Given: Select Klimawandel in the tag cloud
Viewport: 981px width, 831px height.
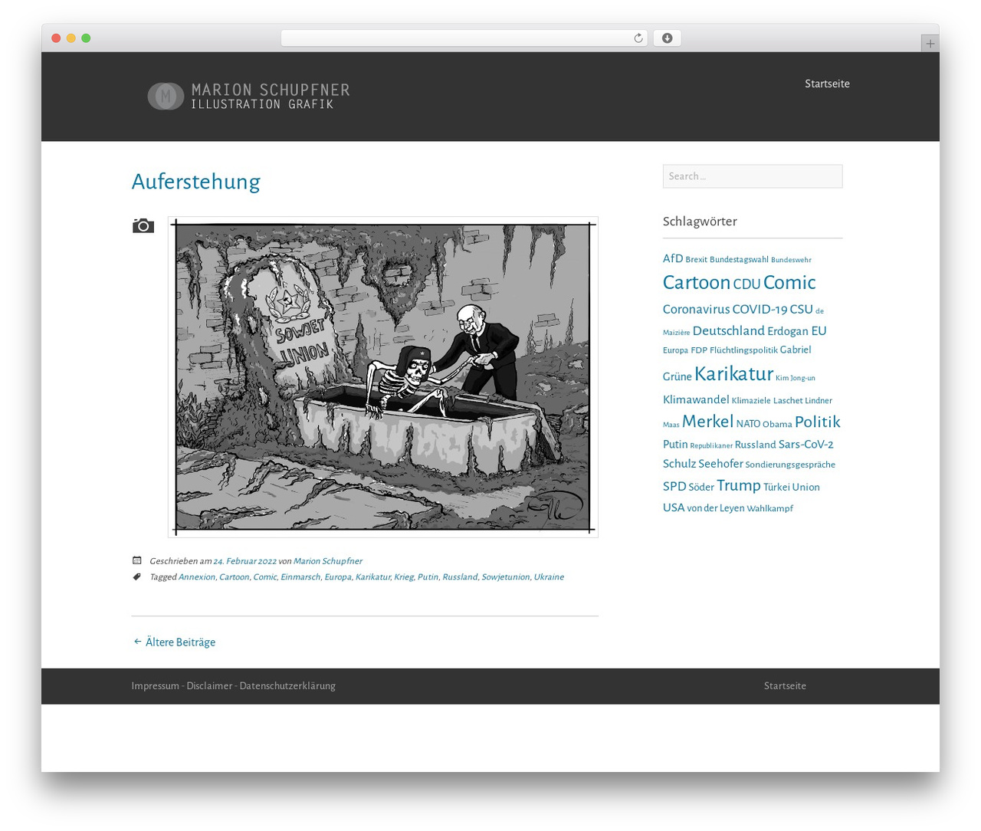Looking at the screenshot, I should 696,399.
